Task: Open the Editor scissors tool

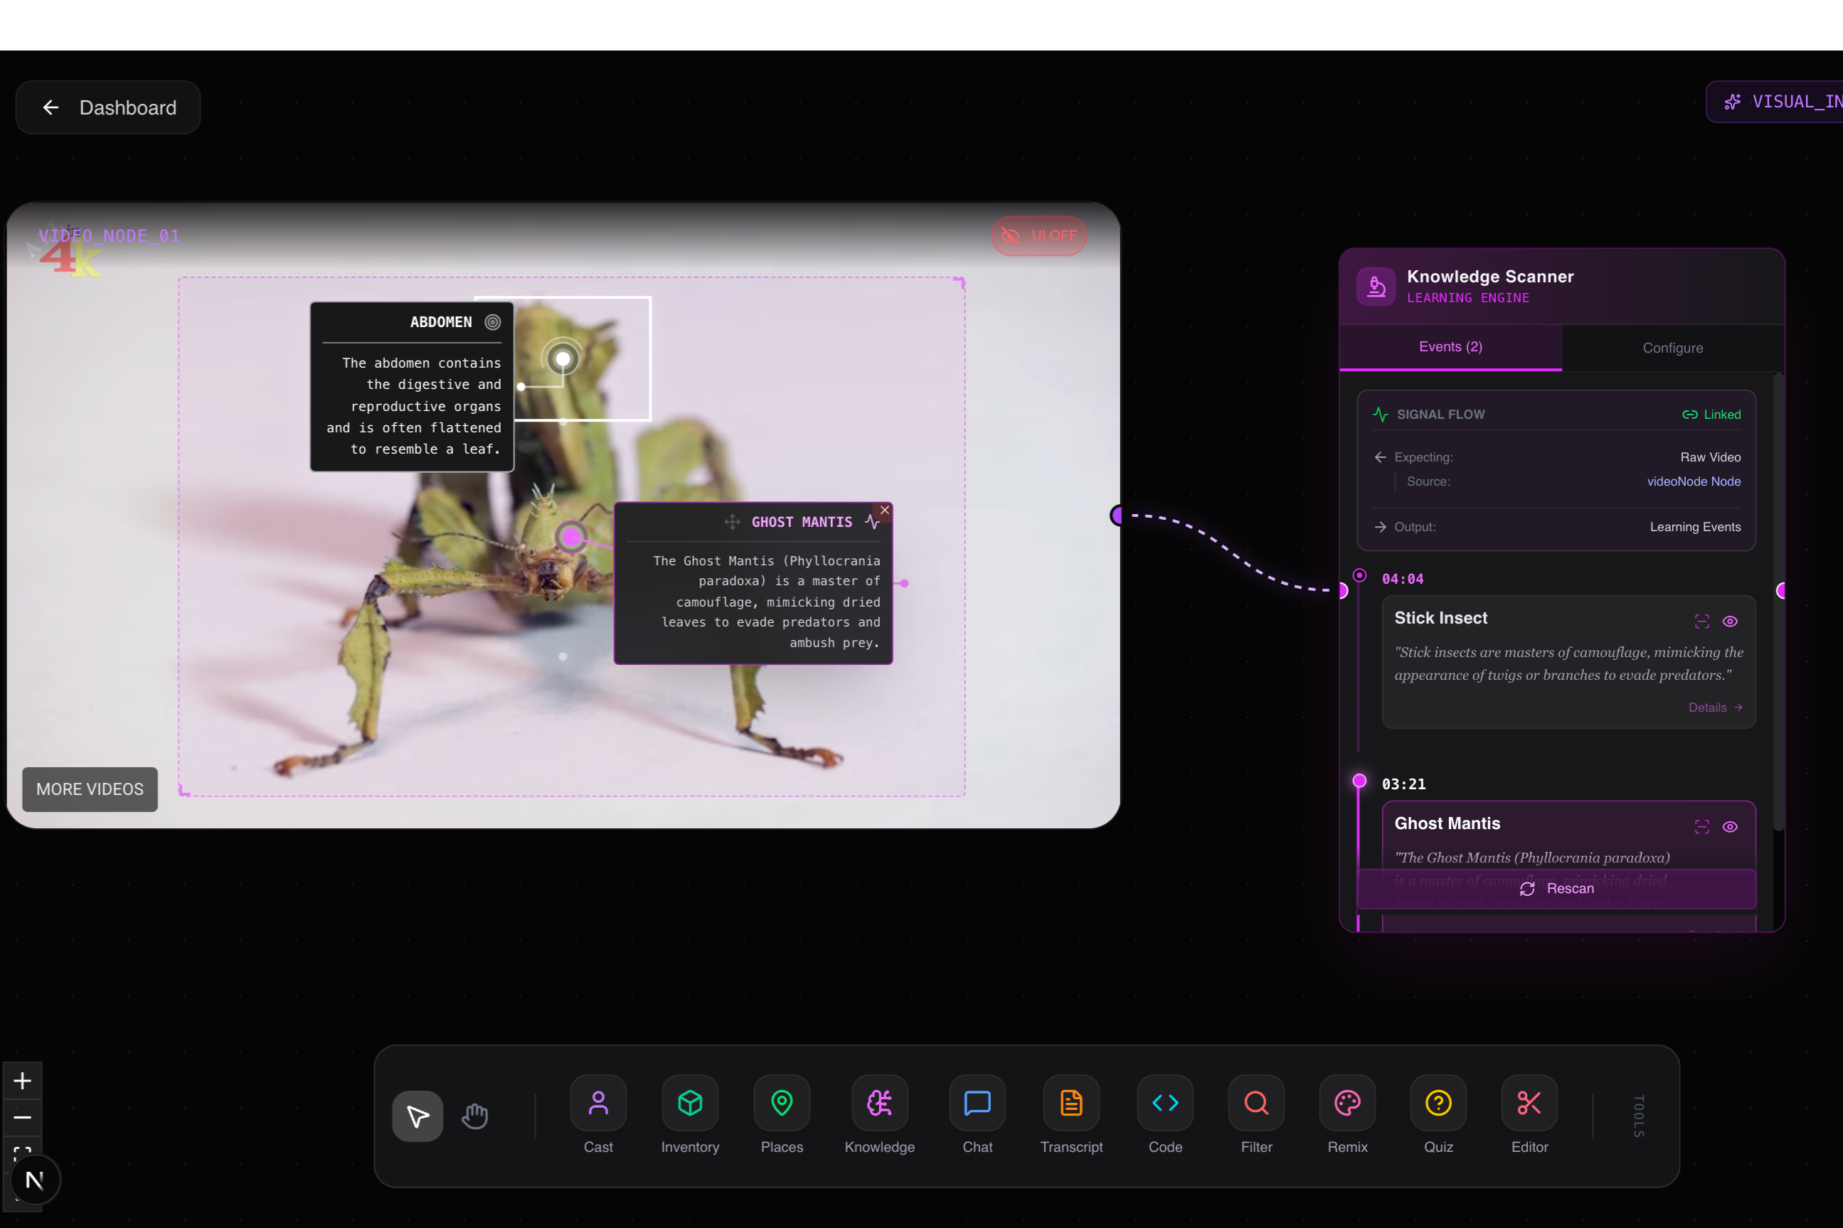Action: (1528, 1104)
